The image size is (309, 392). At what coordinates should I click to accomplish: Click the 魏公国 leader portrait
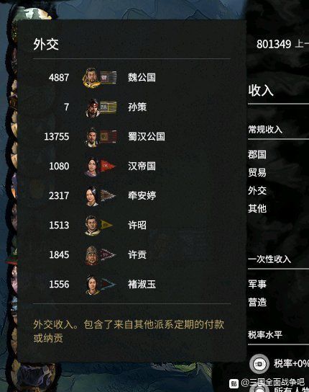91,78
